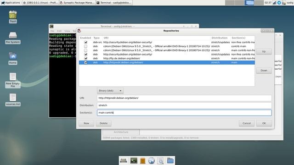
Task: Uncheck the ftp.de.debian.org repository
Action: pos(86,58)
